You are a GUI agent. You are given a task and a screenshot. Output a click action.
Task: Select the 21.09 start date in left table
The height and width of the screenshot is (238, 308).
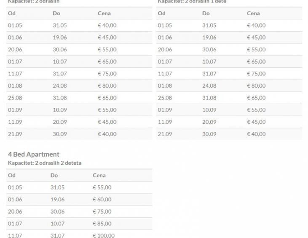tap(15, 134)
